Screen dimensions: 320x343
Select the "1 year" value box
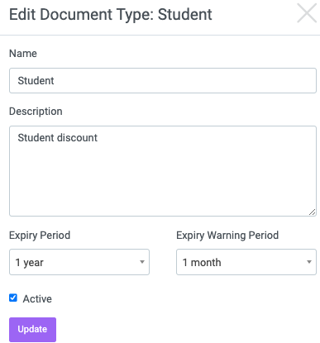coord(79,262)
